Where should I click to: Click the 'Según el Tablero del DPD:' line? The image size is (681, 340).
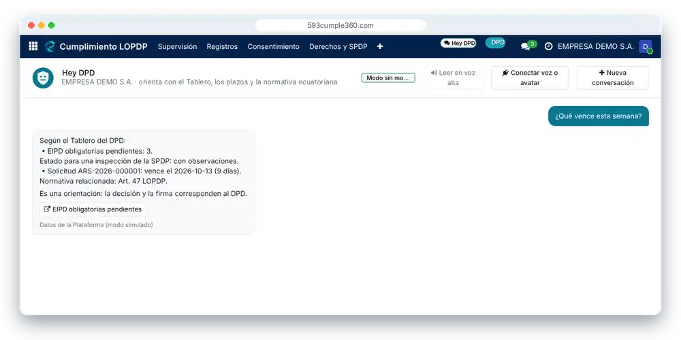pos(82,140)
